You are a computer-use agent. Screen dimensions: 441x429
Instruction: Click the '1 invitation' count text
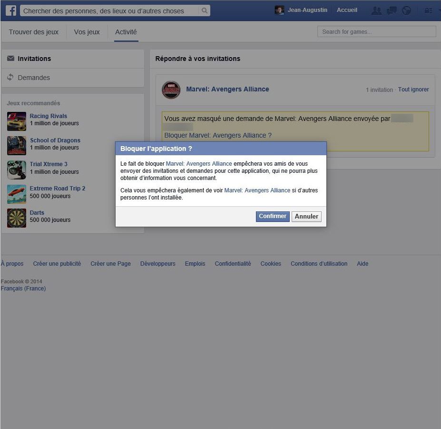click(379, 90)
